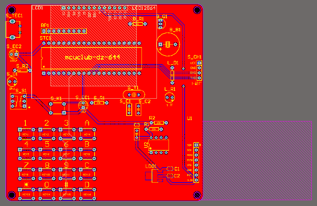Select the RP1 designator text
Viewport: 317px width, 206px height.
[45, 25]
